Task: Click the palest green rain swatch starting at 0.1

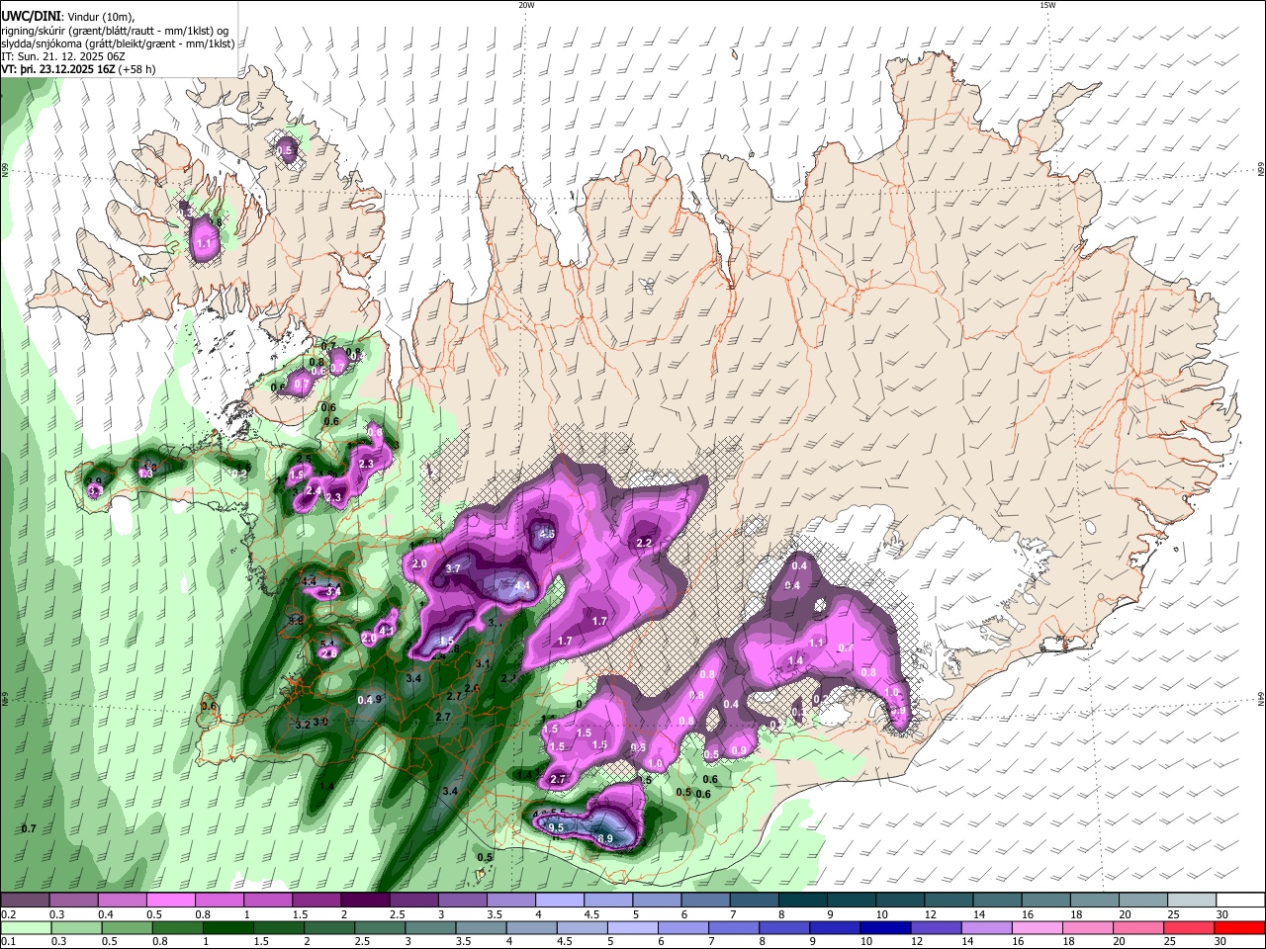Action: click(x=25, y=927)
